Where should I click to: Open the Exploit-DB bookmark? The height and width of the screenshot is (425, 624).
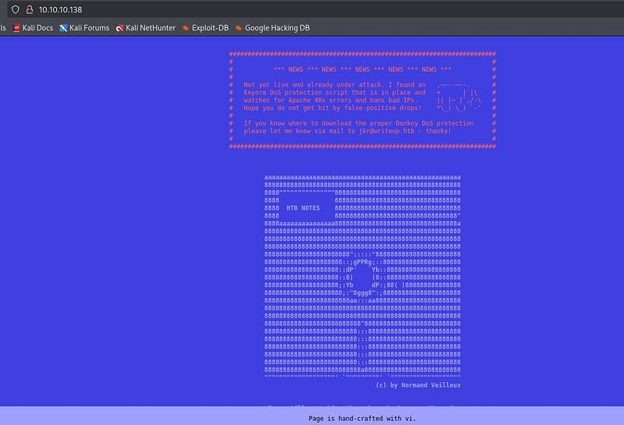pyautogui.click(x=204, y=28)
